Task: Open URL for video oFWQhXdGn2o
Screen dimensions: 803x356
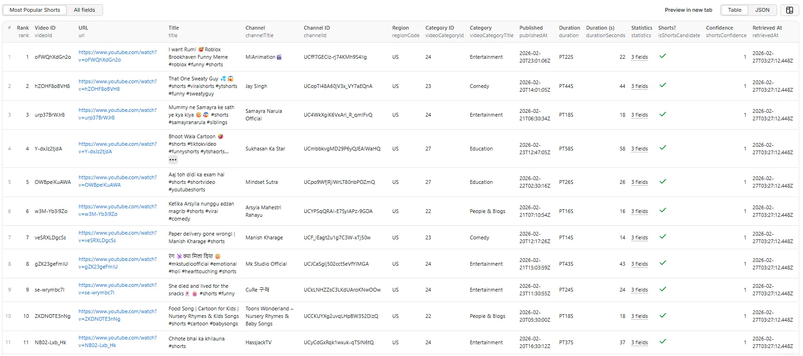Action: tap(118, 56)
